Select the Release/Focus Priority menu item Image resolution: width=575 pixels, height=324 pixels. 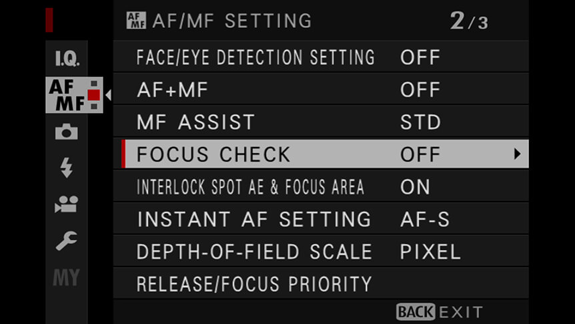pos(321,284)
